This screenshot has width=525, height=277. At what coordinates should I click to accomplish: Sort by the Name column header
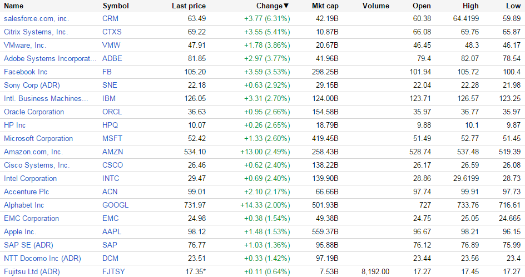coord(14,6)
